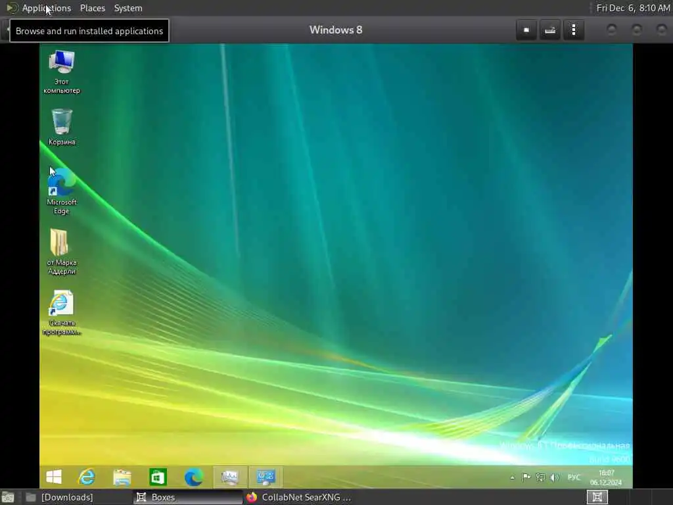Click the Action Center flag tray icon

tap(526, 477)
